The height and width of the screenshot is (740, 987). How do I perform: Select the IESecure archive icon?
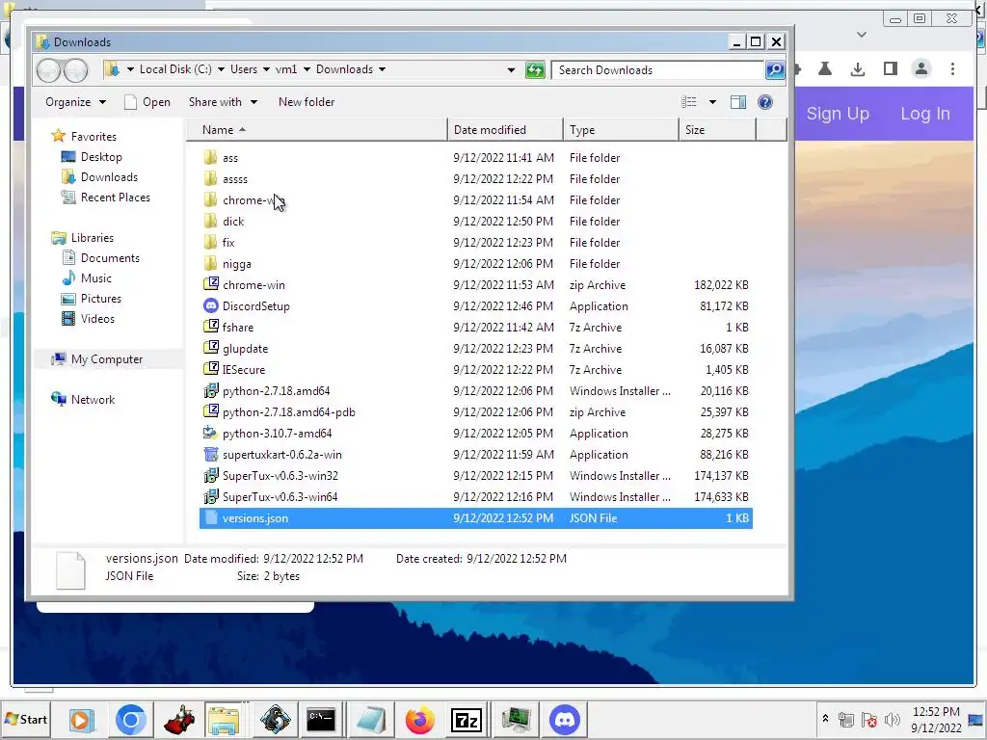211,369
